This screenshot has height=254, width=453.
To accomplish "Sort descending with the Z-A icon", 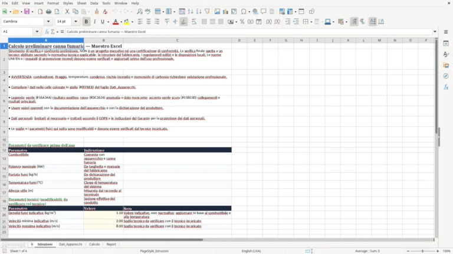I will click(199, 12).
